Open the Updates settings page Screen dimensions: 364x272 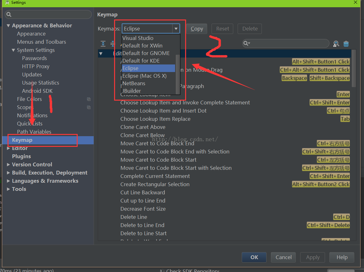tap(32, 75)
